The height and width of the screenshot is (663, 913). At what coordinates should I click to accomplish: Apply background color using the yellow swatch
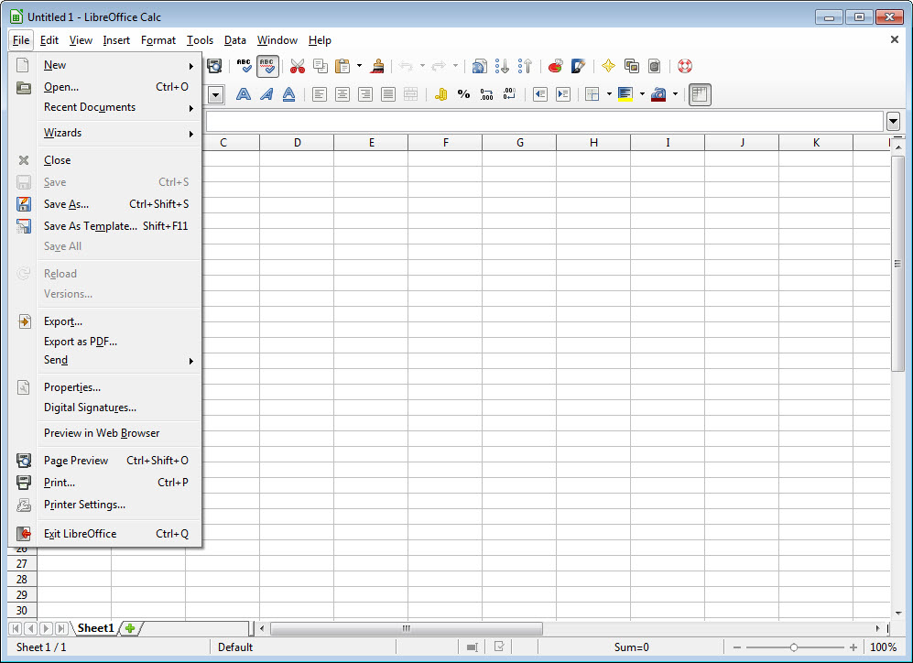tap(625, 94)
